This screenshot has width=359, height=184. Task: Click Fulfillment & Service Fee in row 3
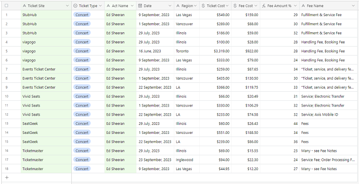(329, 33)
